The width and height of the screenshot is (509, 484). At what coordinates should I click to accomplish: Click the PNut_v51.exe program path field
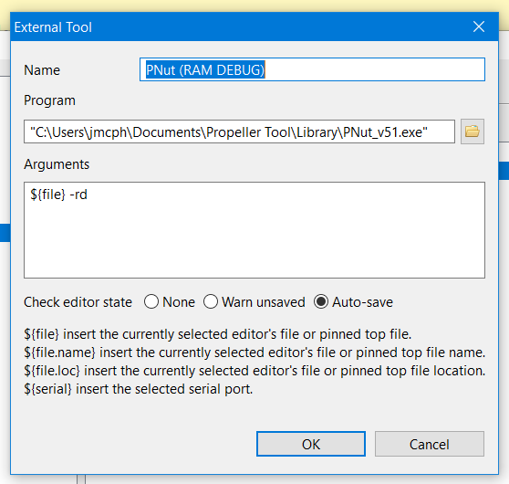[x=239, y=132]
